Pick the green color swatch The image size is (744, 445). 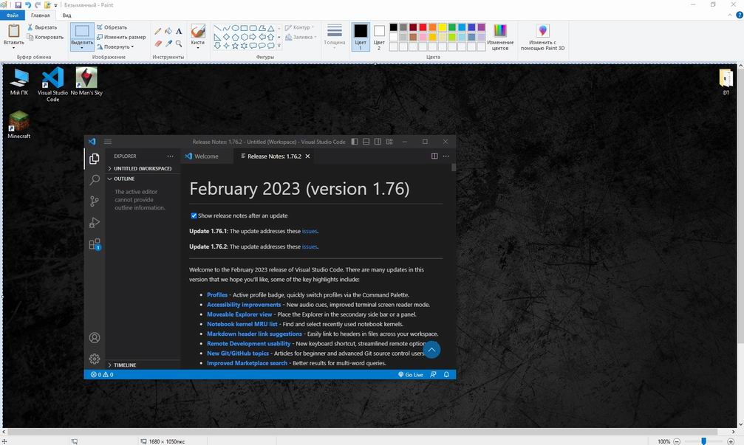click(x=452, y=27)
